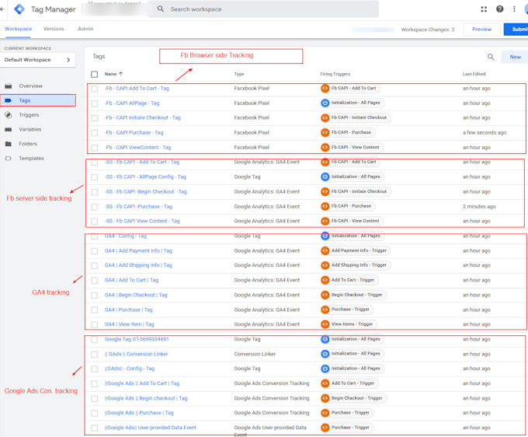
Task: Open Folders in the sidebar
Action: click(x=28, y=144)
